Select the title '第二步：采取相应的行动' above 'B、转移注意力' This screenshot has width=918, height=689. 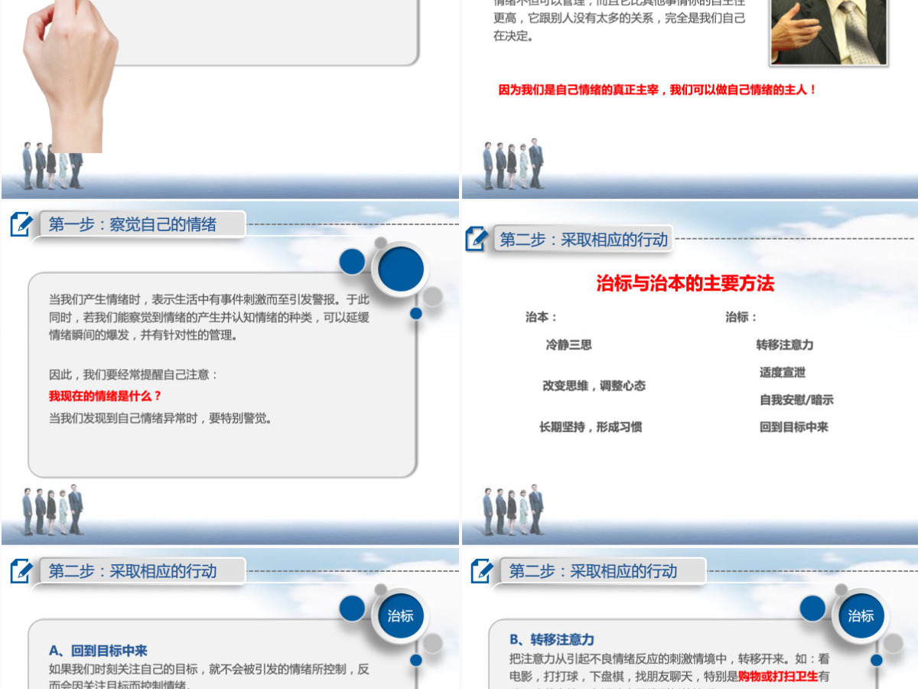click(593, 570)
